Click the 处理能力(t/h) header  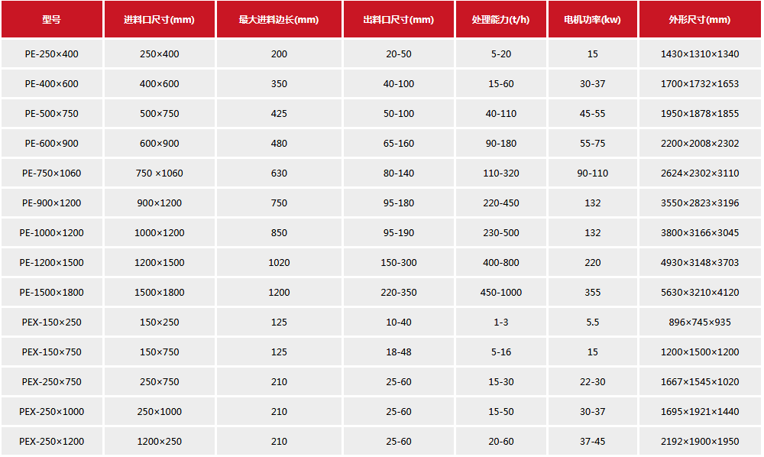click(x=500, y=20)
